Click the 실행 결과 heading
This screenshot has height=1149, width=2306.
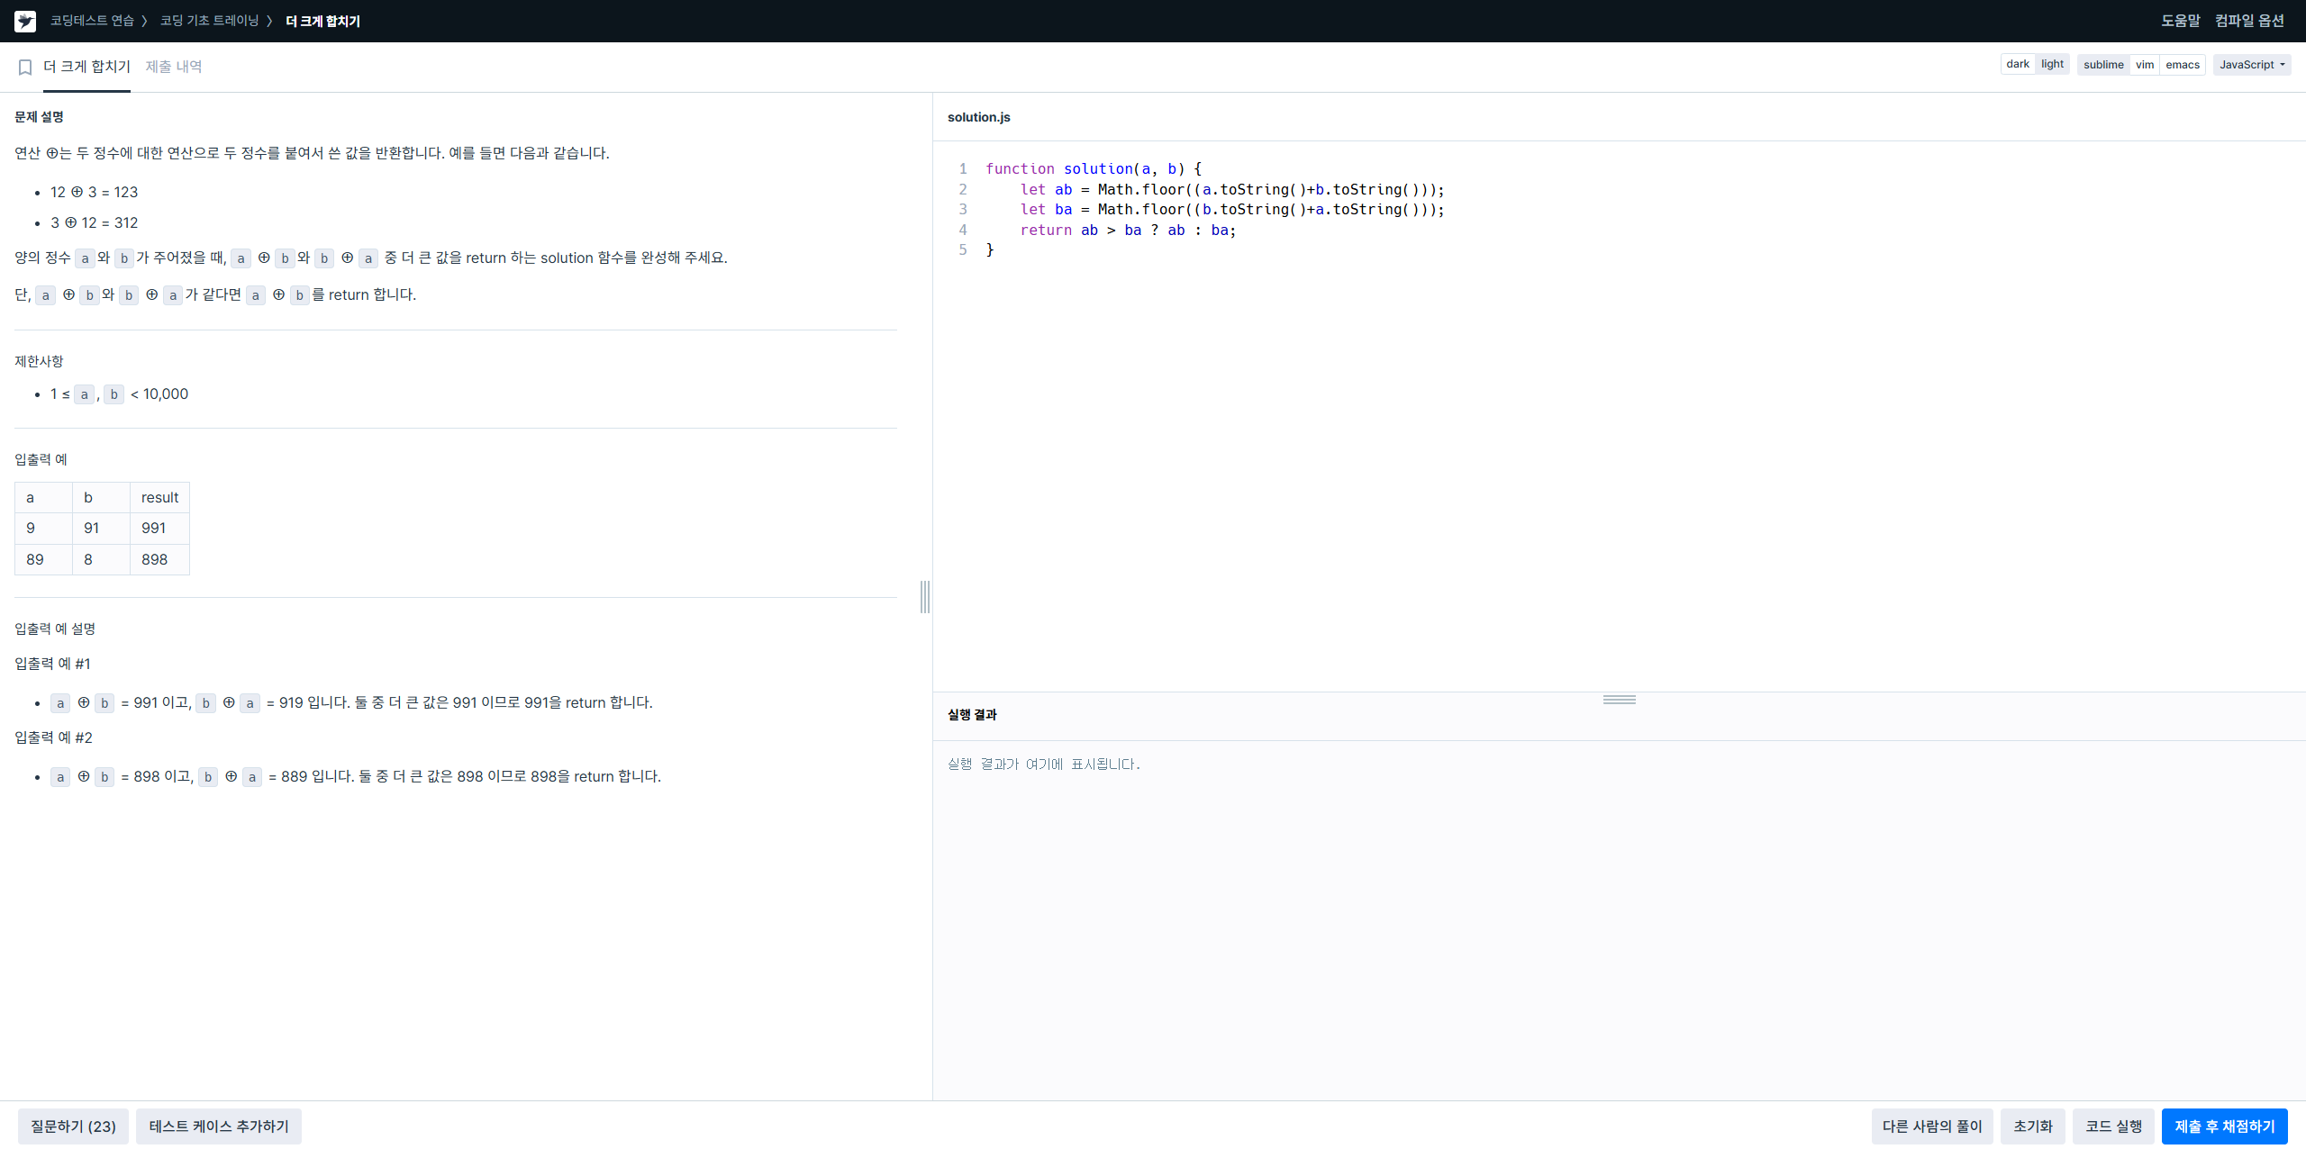(x=972, y=715)
